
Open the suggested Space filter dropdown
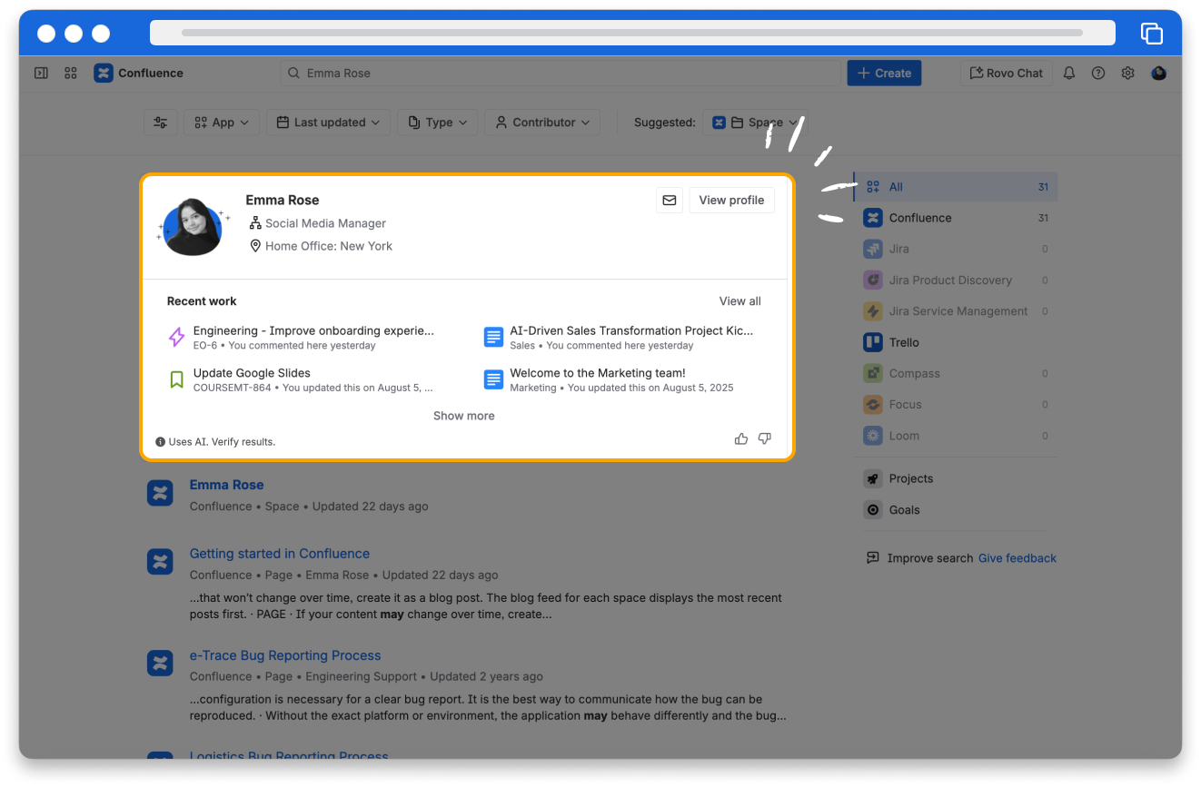755,123
